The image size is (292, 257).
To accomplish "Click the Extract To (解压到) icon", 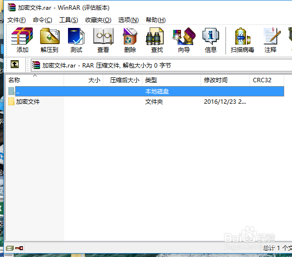I will pyautogui.click(x=49, y=40).
